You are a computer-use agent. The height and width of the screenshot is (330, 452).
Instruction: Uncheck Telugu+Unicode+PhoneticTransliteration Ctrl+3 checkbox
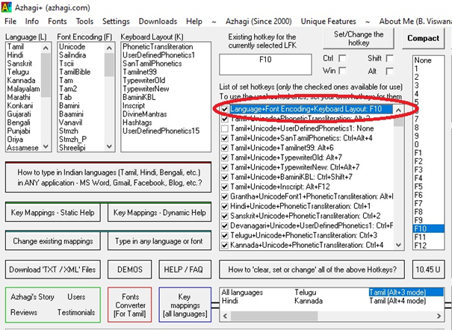225,235
